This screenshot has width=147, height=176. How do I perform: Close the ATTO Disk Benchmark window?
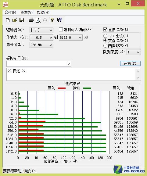tap(138, 4)
